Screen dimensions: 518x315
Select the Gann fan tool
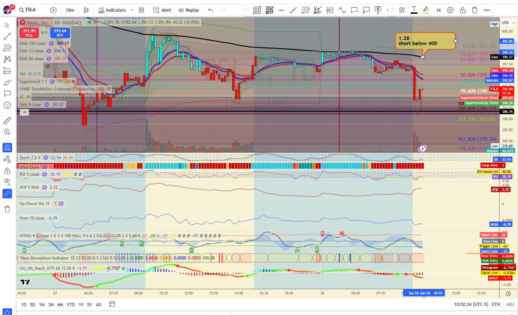tap(318, 10)
